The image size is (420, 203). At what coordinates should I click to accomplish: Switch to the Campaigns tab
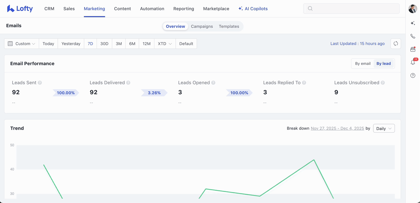(x=202, y=26)
